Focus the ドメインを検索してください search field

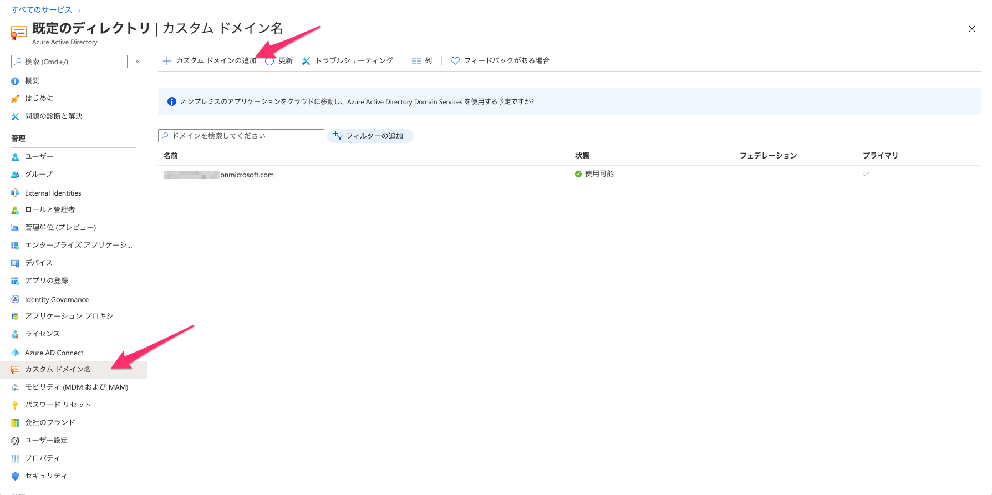click(241, 136)
